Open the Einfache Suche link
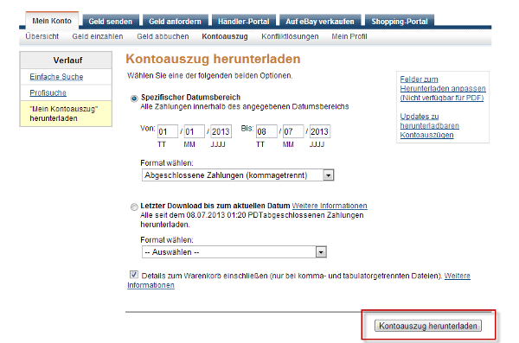Image resolution: width=519 pixels, height=343 pixels. 56,77
